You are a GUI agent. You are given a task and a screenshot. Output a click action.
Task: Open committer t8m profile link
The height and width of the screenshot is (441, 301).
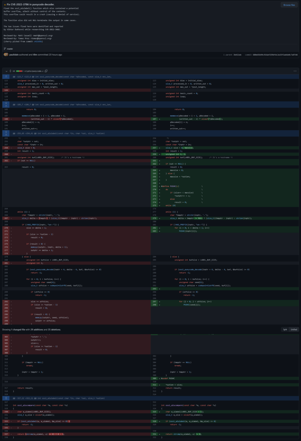pyautogui.click(x=35, y=55)
